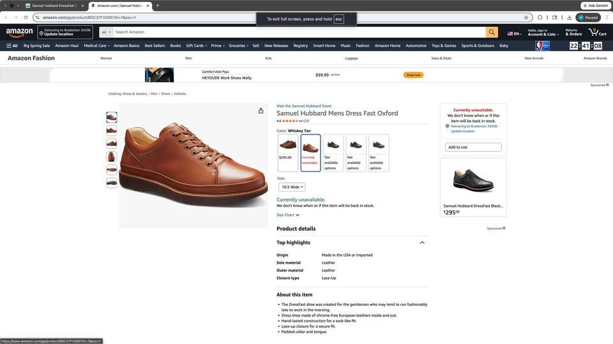Open the All hamburger menu
Viewport: 613px width, 344px height.
[x=12, y=46]
